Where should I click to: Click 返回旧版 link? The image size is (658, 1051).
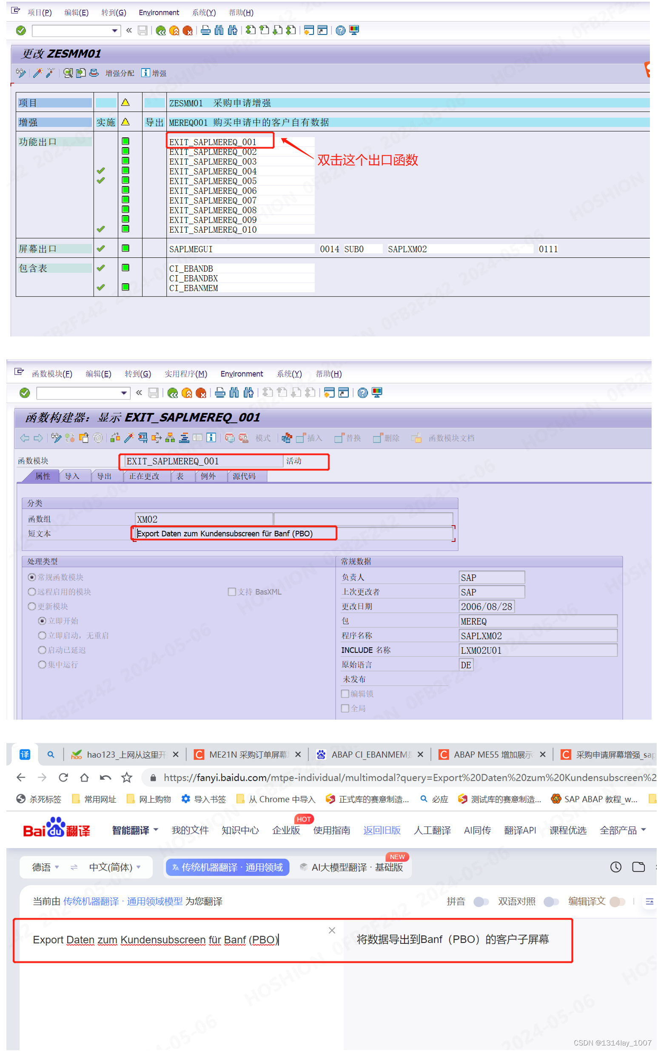382,831
